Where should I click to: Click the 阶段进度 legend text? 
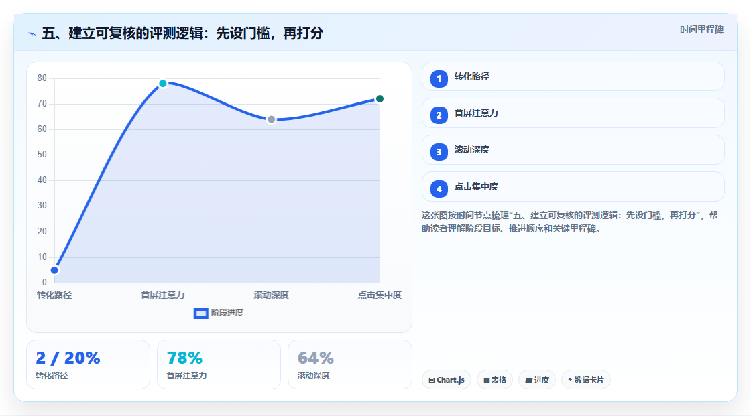[x=227, y=313]
